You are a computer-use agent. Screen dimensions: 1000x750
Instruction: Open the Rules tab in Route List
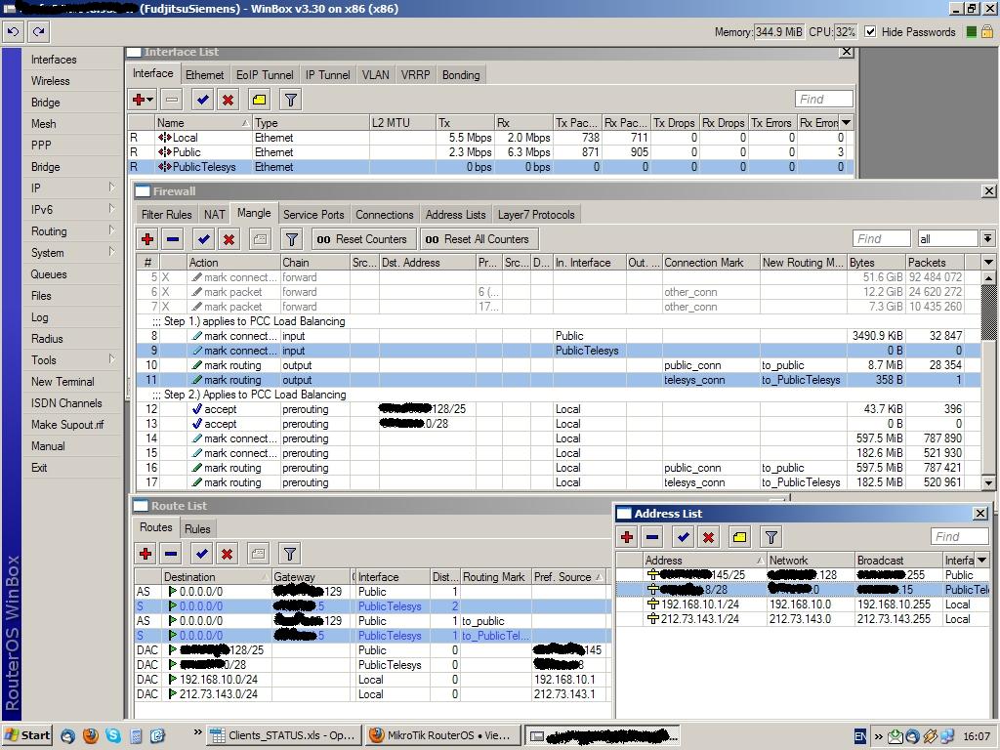tap(197, 529)
